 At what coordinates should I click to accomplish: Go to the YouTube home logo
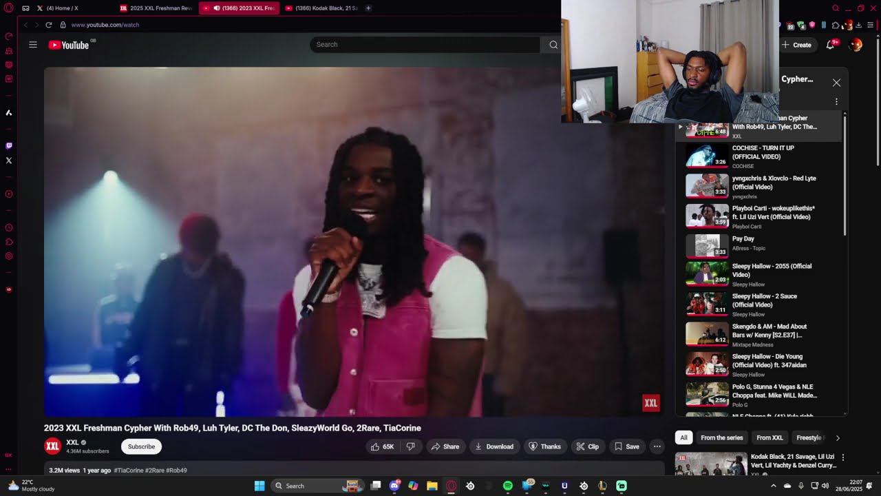pyautogui.click(x=69, y=45)
